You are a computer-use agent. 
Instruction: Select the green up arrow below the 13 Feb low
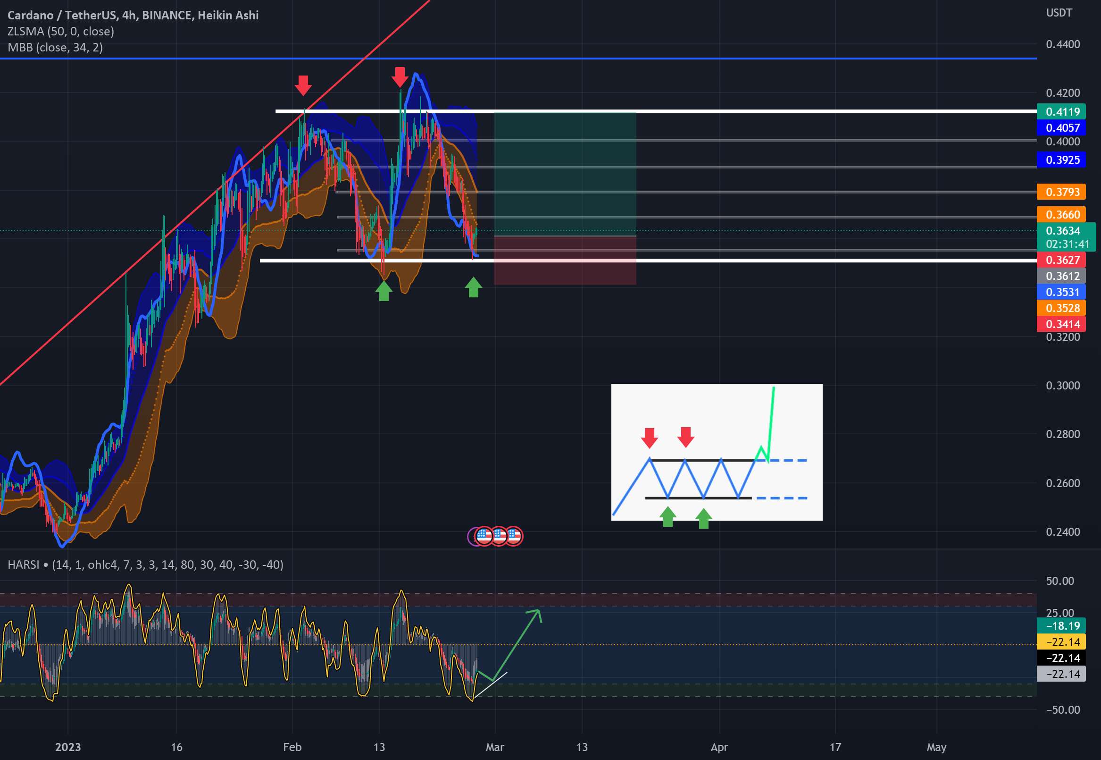[x=384, y=290]
